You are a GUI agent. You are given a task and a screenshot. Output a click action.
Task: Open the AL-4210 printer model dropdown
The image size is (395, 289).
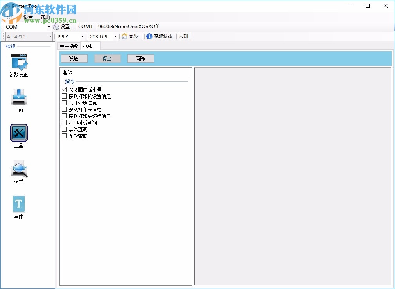tap(50, 36)
